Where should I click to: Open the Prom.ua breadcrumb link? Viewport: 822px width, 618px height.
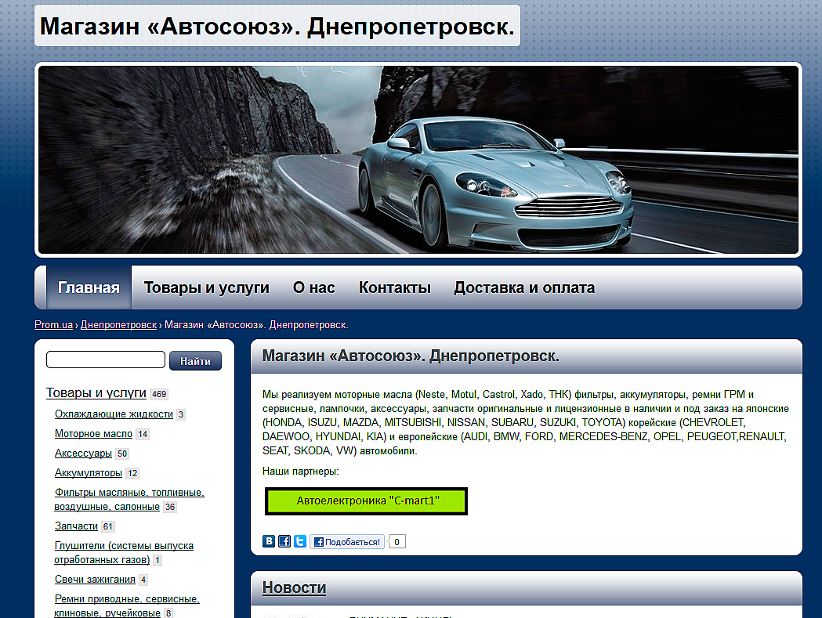(53, 325)
